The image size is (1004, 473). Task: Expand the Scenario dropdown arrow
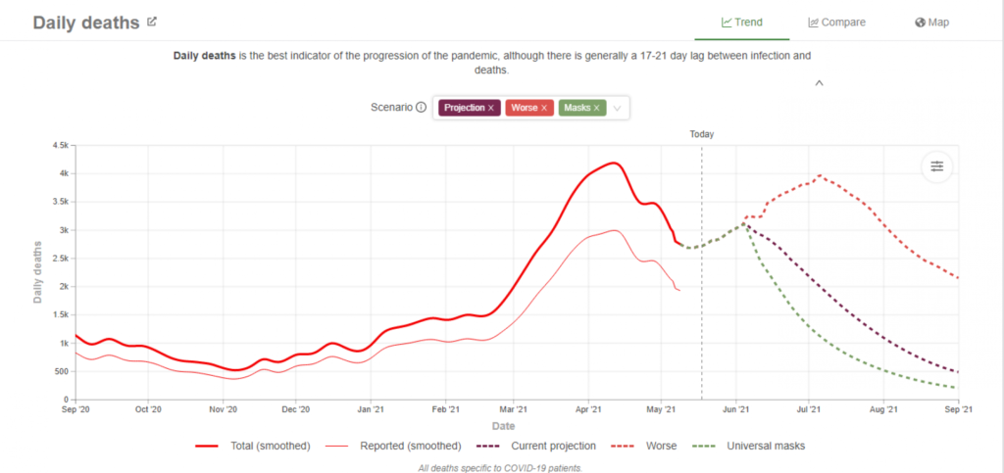(618, 108)
